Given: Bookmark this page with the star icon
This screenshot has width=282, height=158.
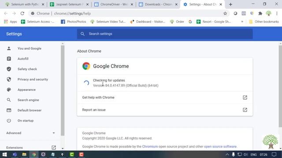Looking at the screenshot, I should click(225, 14).
